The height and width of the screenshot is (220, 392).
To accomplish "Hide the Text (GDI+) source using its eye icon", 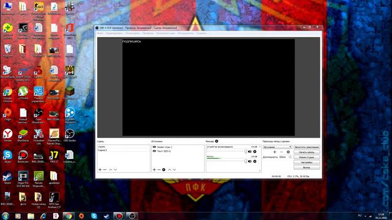I will (x=154, y=151).
